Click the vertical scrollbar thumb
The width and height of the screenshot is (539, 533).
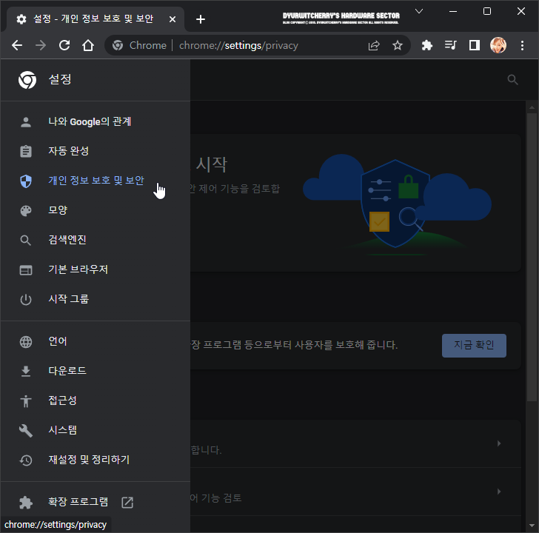(532, 257)
